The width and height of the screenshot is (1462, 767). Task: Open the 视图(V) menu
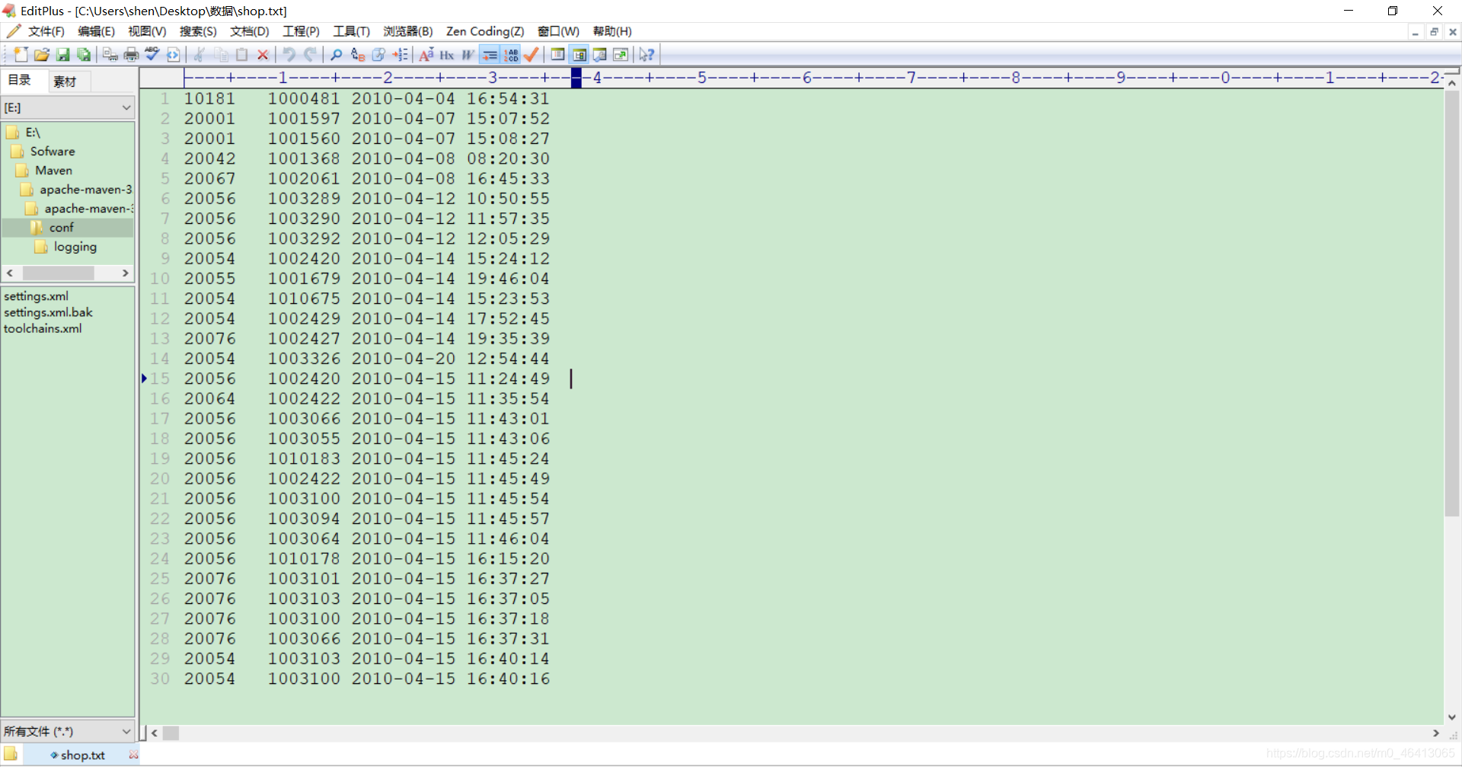point(147,31)
